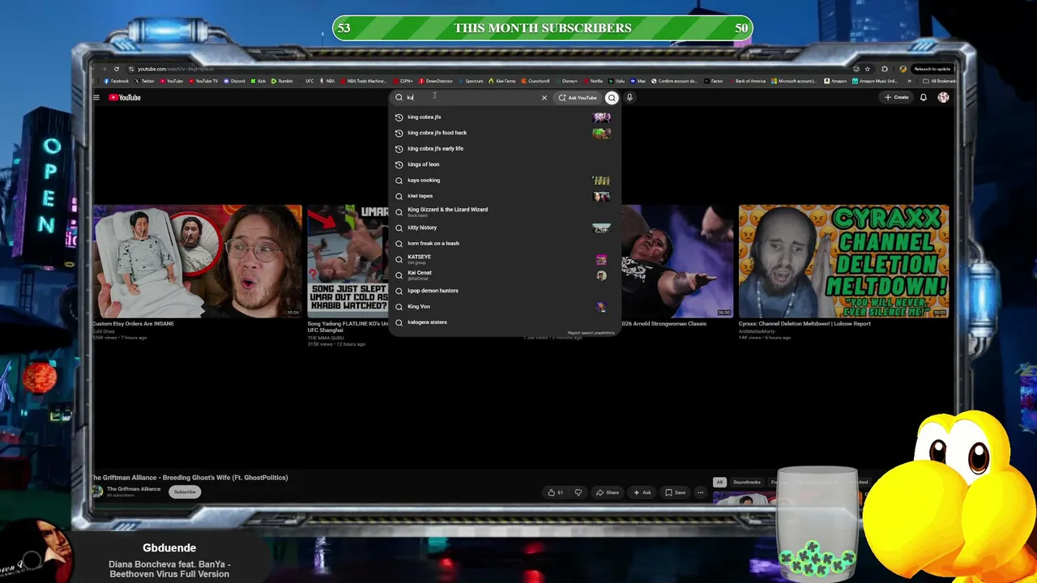Select the 'kings of leon' suggestion
Viewport: 1037px width, 583px height.
pyautogui.click(x=504, y=164)
